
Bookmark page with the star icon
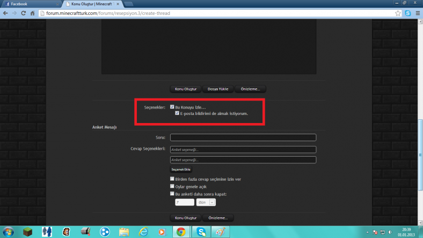point(398,13)
